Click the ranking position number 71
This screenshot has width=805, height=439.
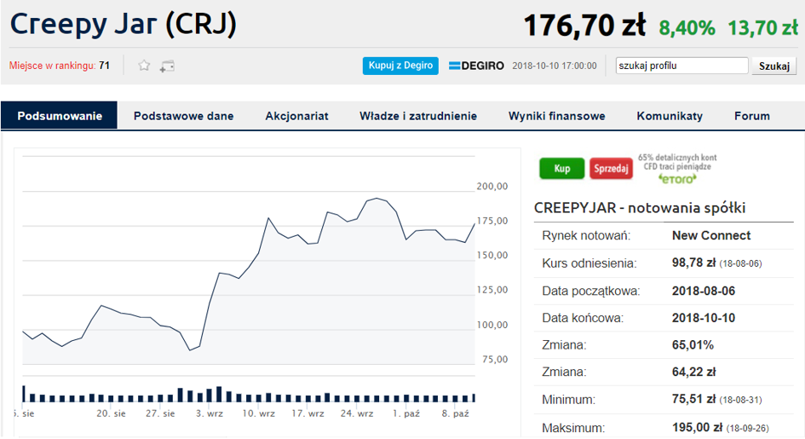coord(104,66)
